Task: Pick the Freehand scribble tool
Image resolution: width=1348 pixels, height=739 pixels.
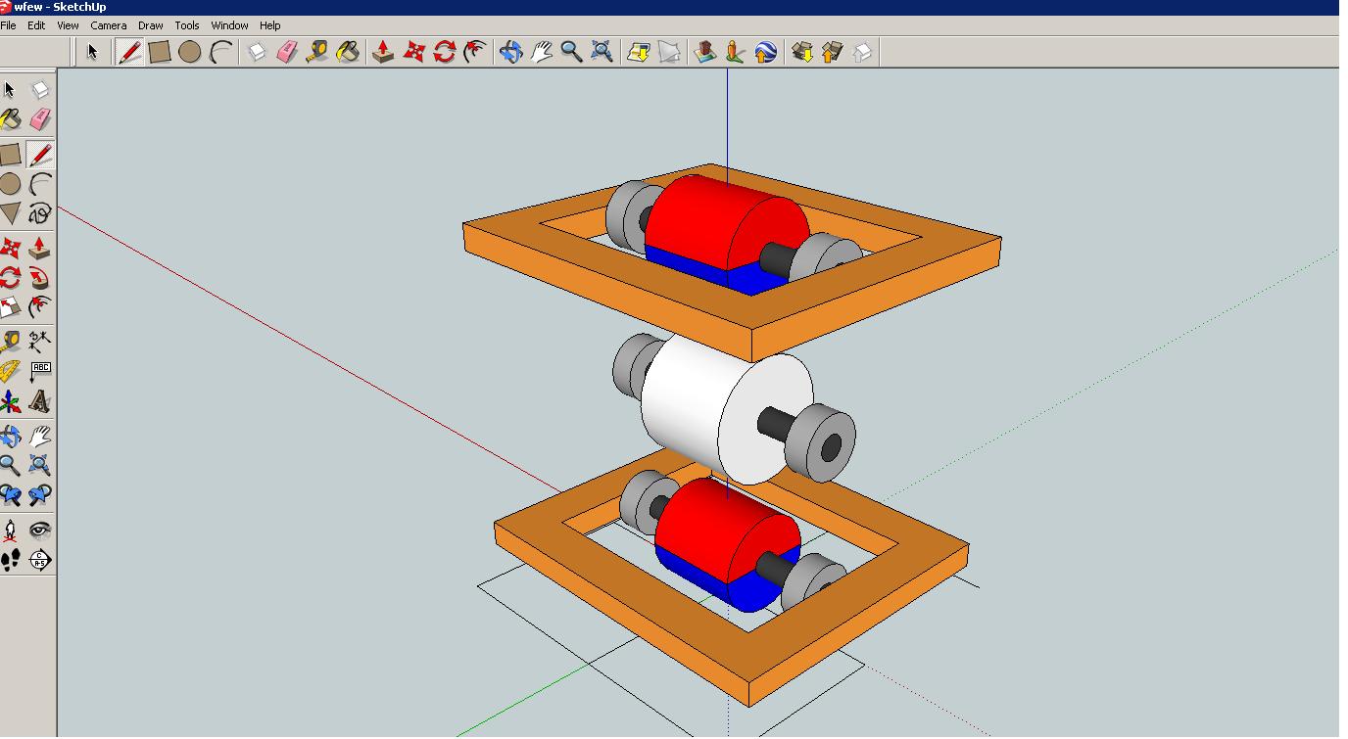Action: (40, 213)
